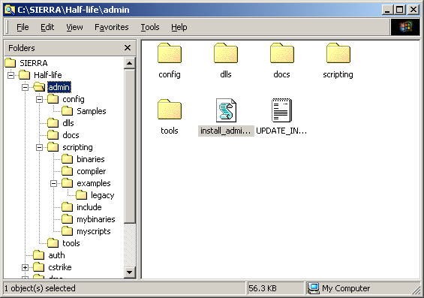The height and width of the screenshot is (298, 424).
Task: Open the config folder icon in file pane
Action: 170,53
